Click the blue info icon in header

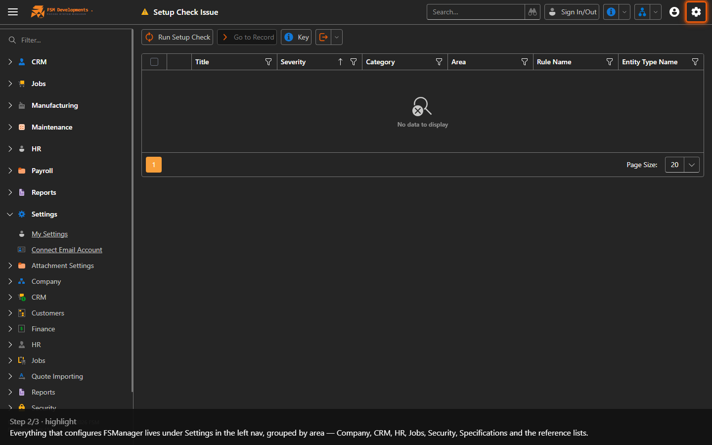[611, 12]
